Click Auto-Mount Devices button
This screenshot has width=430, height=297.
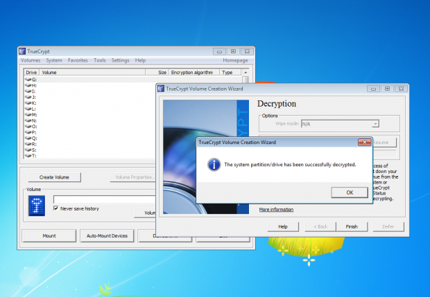click(x=107, y=235)
